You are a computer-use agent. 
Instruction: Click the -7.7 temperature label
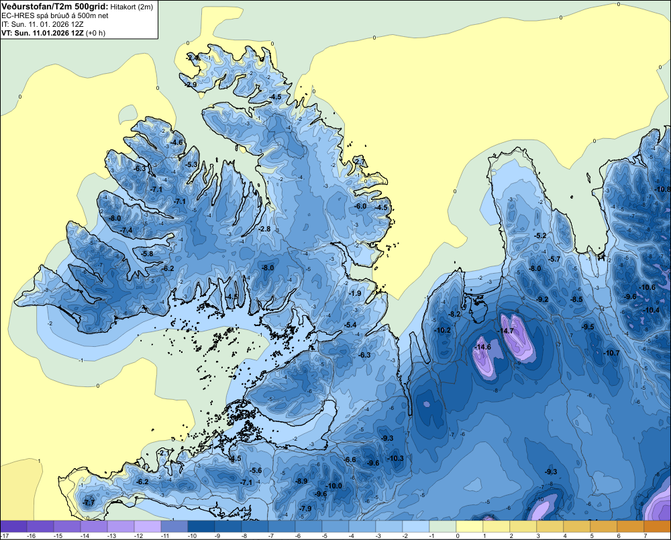89,502
